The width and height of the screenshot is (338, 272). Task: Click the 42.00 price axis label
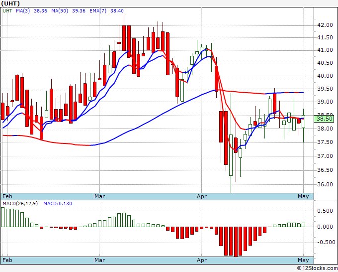(x=325, y=25)
